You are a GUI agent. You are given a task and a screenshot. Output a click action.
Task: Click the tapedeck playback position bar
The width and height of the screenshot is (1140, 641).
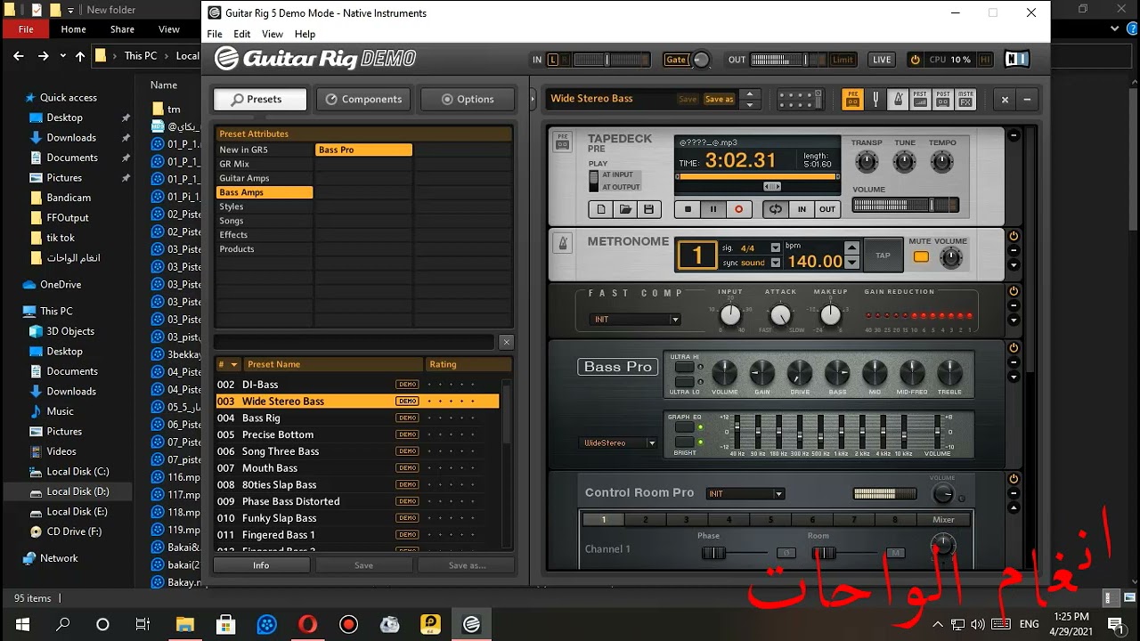pyautogui.click(x=757, y=176)
